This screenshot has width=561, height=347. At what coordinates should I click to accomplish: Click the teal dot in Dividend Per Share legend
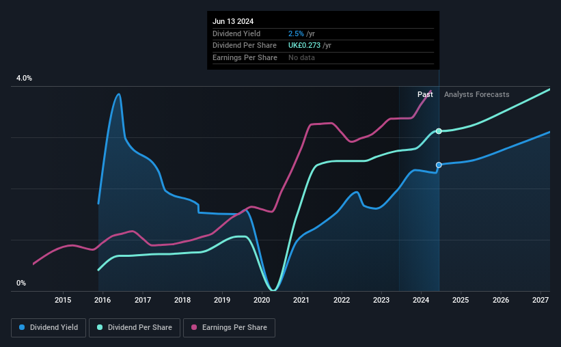coord(100,327)
